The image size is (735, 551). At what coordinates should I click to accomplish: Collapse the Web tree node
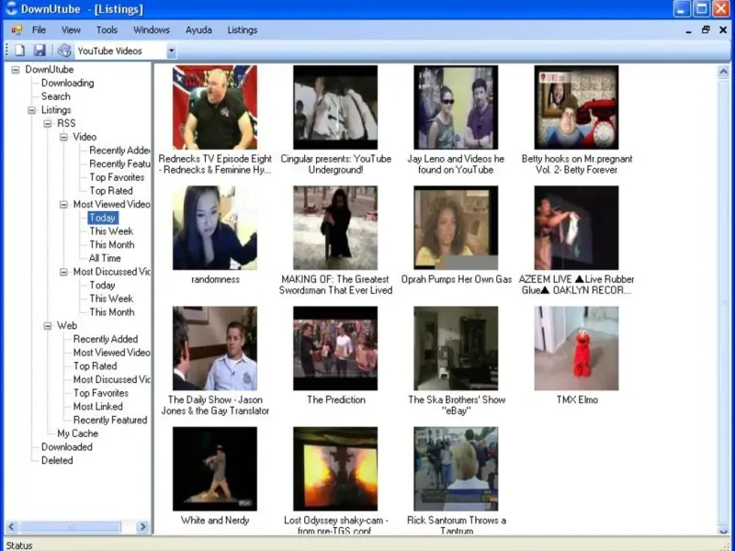point(48,325)
